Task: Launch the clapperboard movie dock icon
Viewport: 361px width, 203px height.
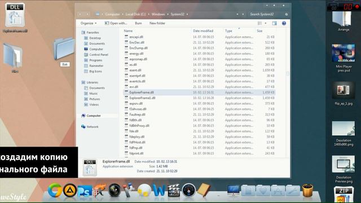Action: [174, 191]
